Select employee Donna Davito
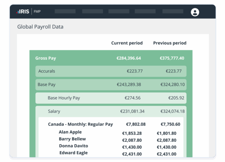Screen dimensions: 225x162 [x=73, y=146]
